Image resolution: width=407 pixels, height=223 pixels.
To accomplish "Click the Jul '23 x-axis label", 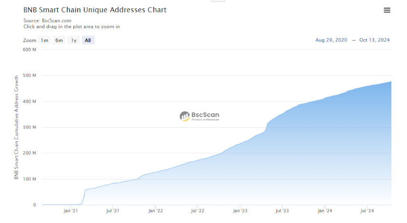I will point(282,211).
